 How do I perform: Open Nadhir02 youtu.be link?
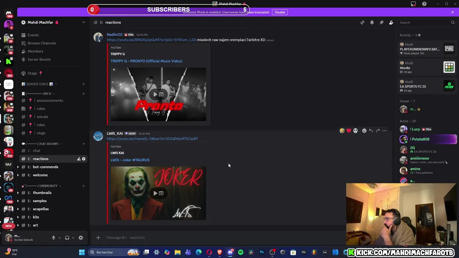tap(151, 40)
